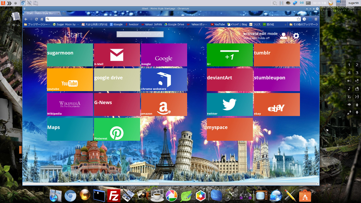Open the G-Mail envelope tile
Screen dimensions: 361x203
point(117,55)
